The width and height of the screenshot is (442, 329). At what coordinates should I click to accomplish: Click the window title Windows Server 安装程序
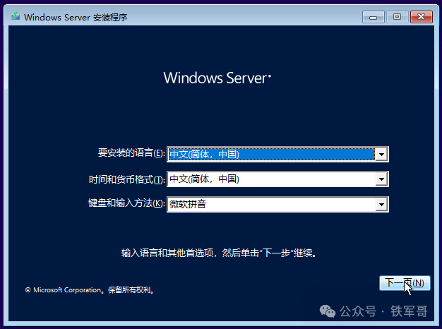(x=76, y=17)
